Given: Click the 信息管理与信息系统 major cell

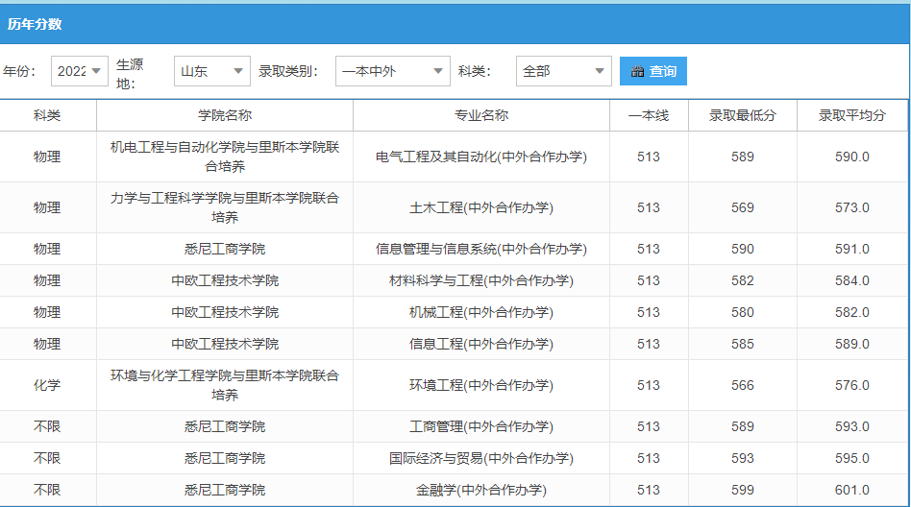Looking at the screenshot, I should [481, 249].
